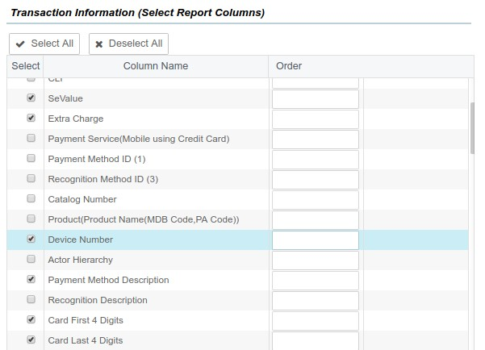
Task: Click the Column Name header
Action: click(x=156, y=66)
